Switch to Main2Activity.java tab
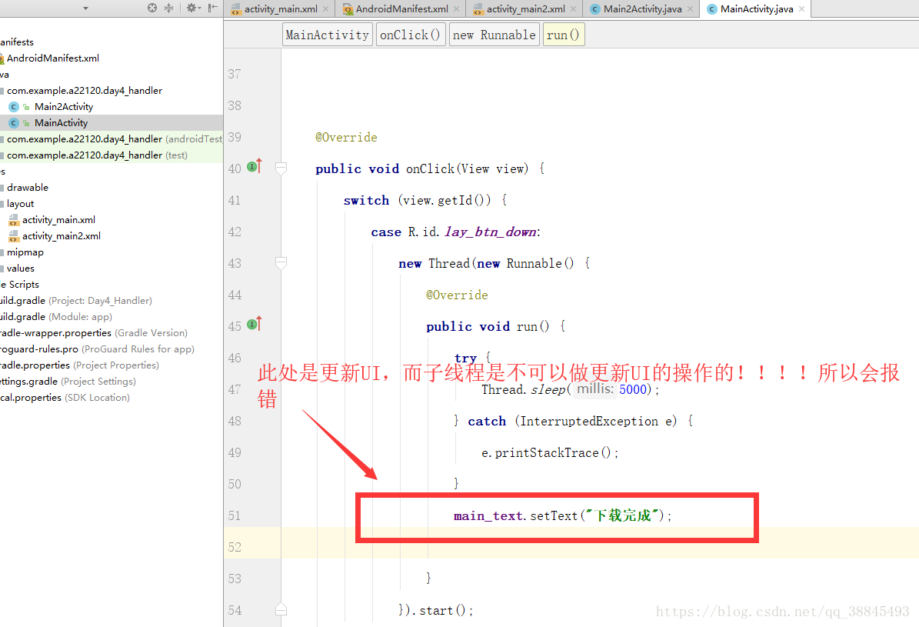 [x=642, y=8]
